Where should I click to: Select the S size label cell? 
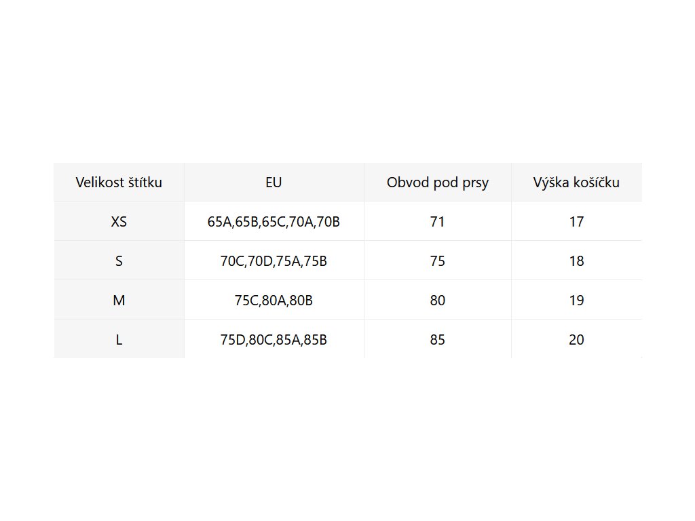tap(119, 261)
